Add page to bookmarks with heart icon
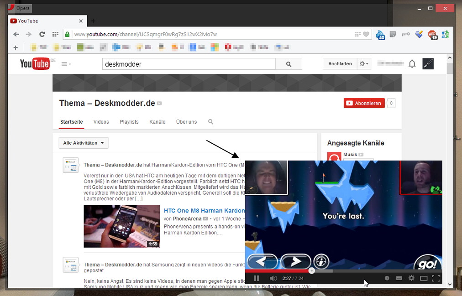Screen dimensions: 462x296 [366, 34]
